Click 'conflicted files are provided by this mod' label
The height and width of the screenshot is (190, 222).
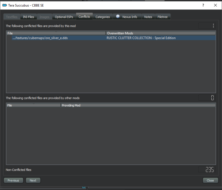pos(41,26)
